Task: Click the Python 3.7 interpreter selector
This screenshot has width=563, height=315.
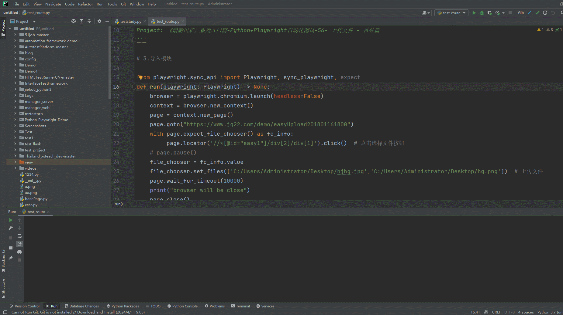Action: 550,312
